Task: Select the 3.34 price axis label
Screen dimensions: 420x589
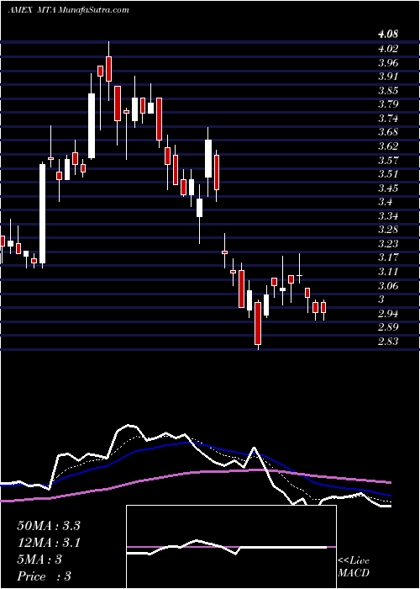Action: point(388,217)
